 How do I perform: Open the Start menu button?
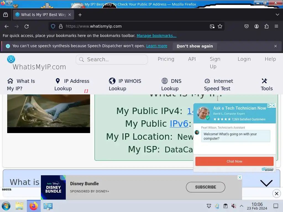click(6, 206)
